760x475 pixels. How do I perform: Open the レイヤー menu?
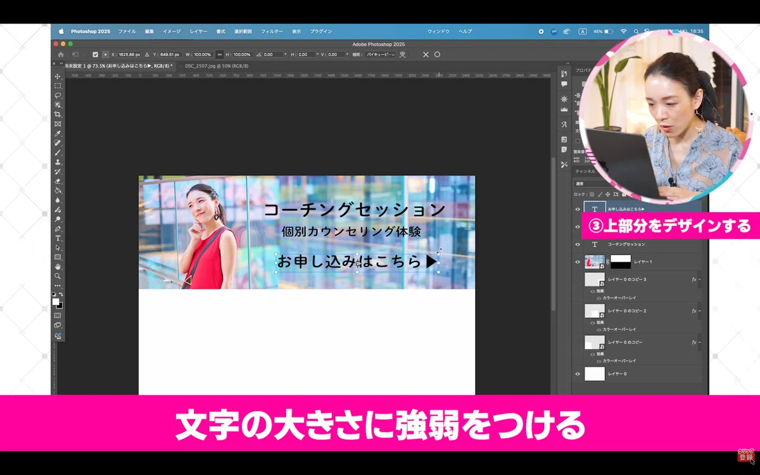coord(198,31)
